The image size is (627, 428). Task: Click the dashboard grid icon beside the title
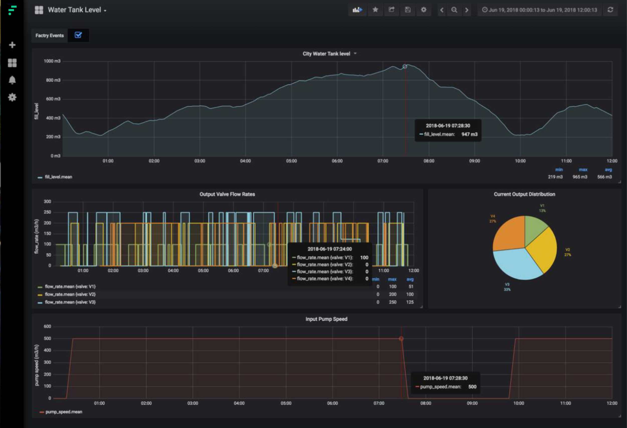coord(39,10)
